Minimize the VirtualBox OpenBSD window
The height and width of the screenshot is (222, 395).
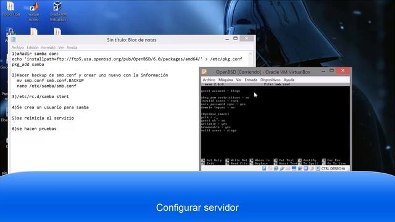click(323, 71)
